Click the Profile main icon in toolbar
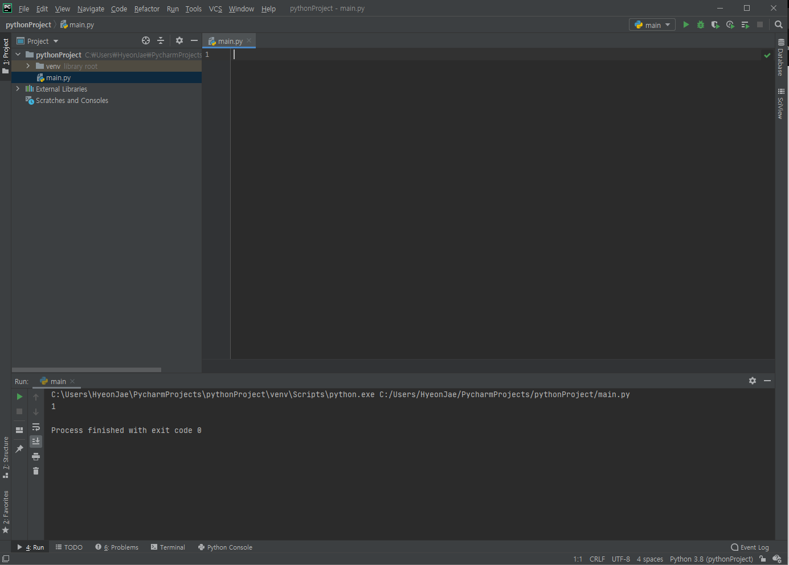Screen dimensions: 789x565 click(x=730, y=24)
